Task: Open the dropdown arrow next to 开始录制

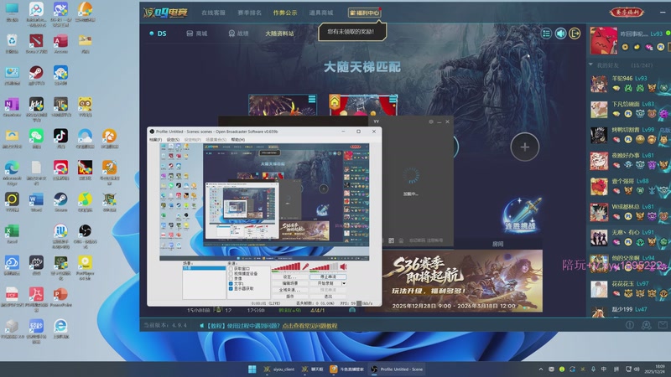Action: (x=344, y=283)
